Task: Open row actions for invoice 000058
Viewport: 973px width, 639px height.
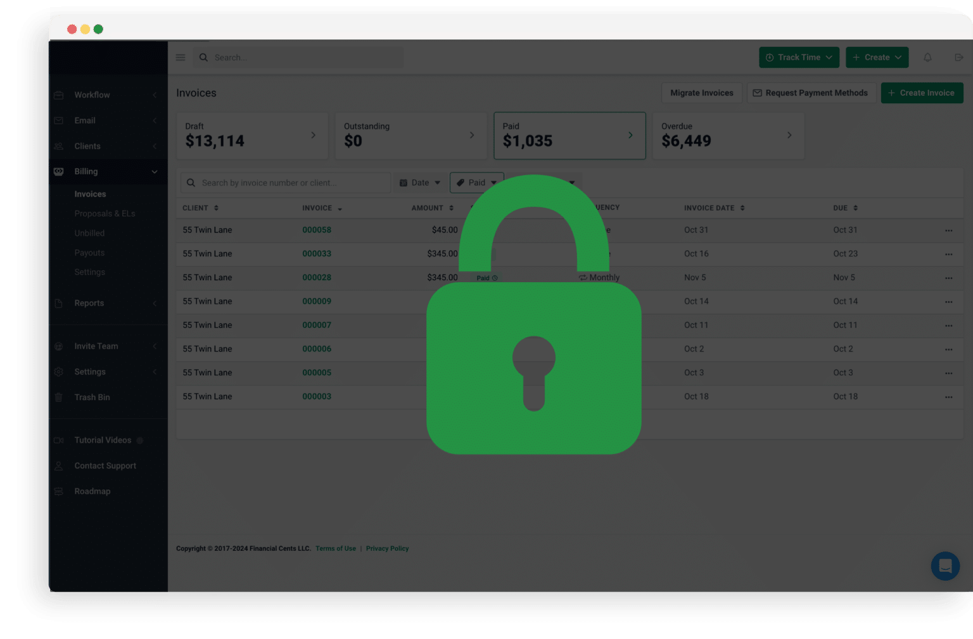Action: coord(948,231)
